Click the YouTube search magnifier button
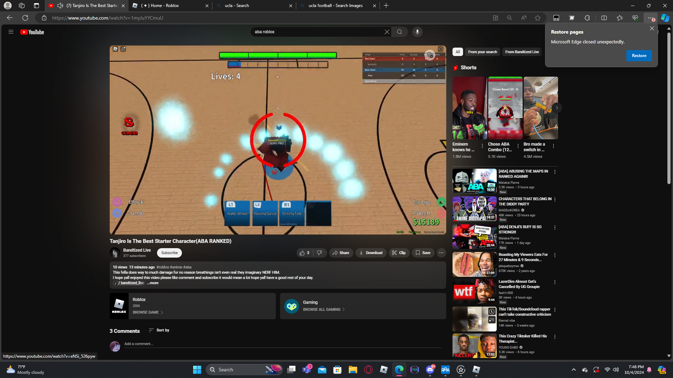 [x=400, y=32]
